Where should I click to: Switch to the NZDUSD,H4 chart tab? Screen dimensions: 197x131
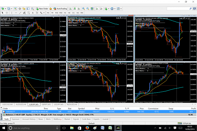click(x=72, y=104)
